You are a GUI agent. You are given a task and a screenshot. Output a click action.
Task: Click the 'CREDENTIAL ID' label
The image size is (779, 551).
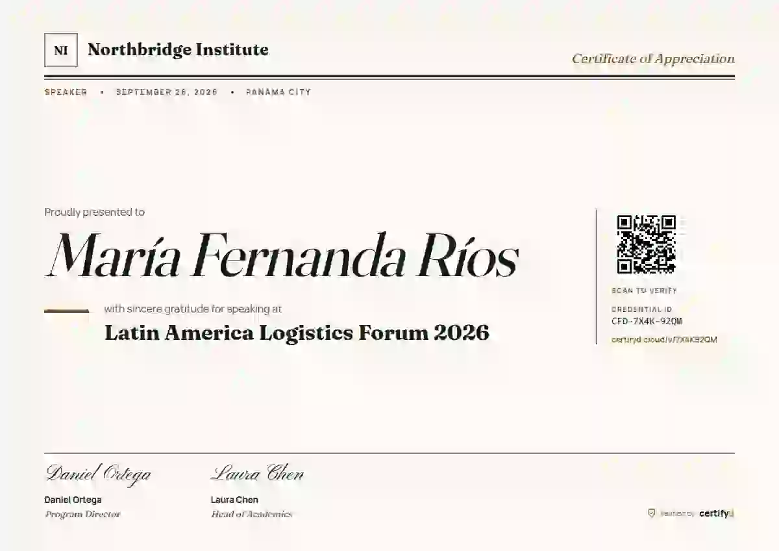(x=642, y=310)
